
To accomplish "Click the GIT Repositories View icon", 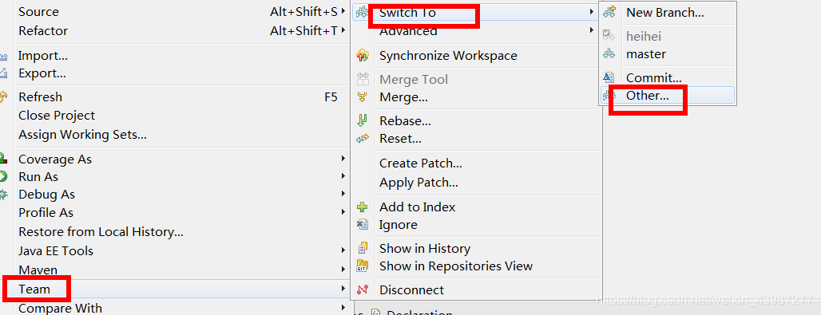I will point(363,266).
